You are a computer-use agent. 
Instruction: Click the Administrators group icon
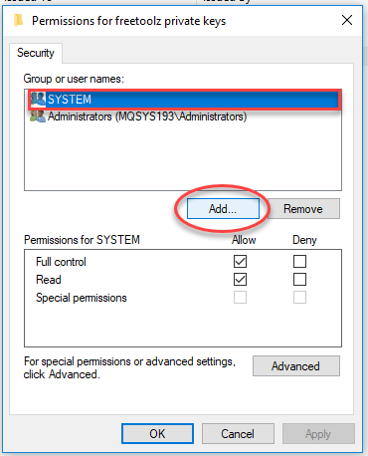tap(38, 116)
